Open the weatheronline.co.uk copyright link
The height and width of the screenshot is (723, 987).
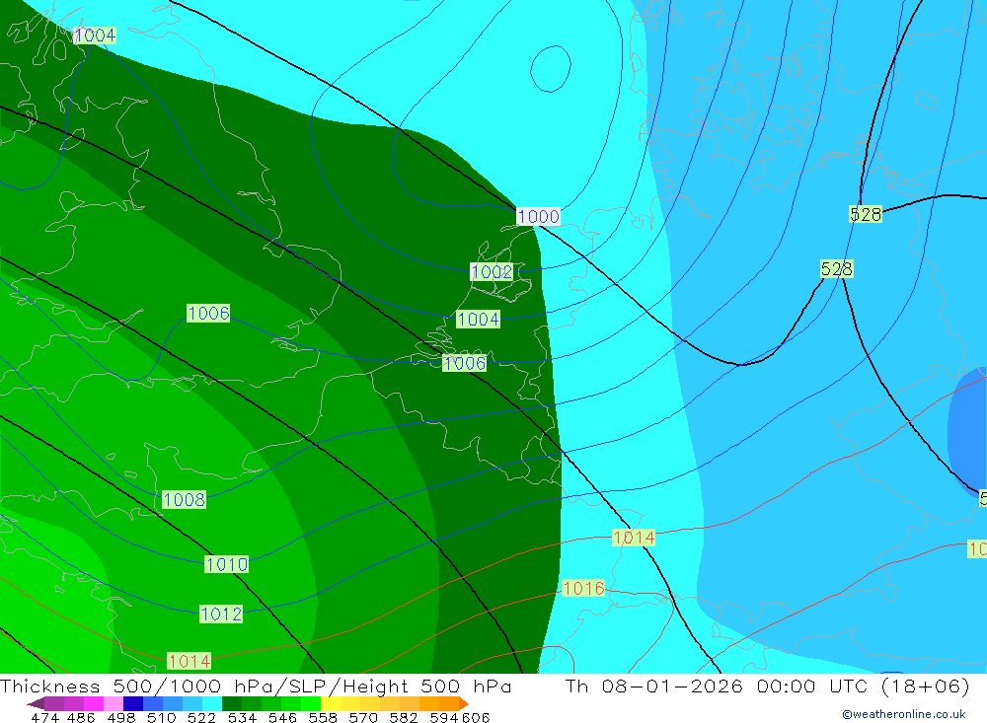pos(903,714)
